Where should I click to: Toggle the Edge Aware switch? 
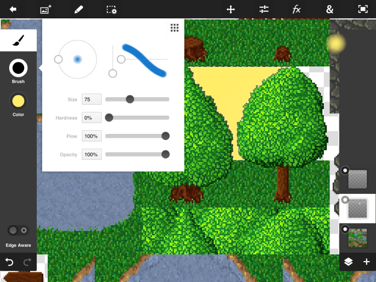pos(18,231)
